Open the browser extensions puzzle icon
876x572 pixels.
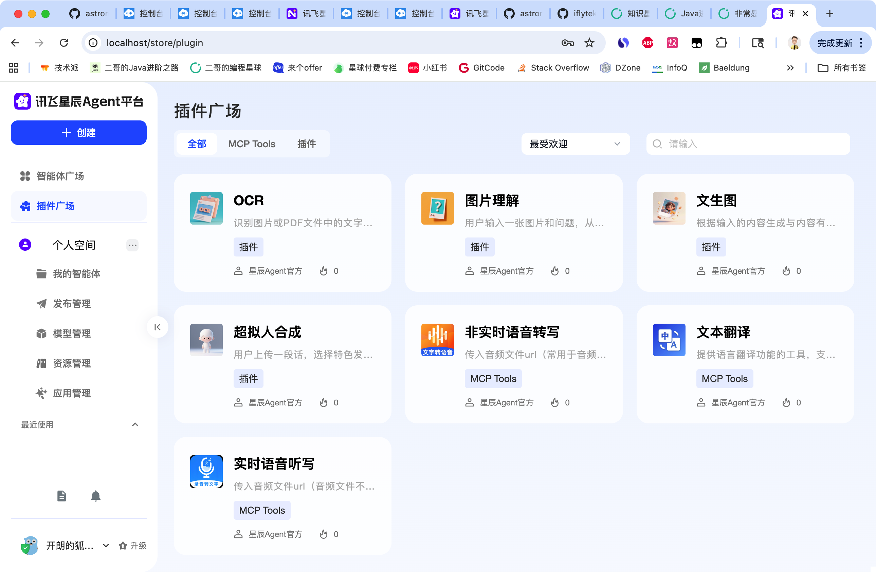click(x=721, y=43)
